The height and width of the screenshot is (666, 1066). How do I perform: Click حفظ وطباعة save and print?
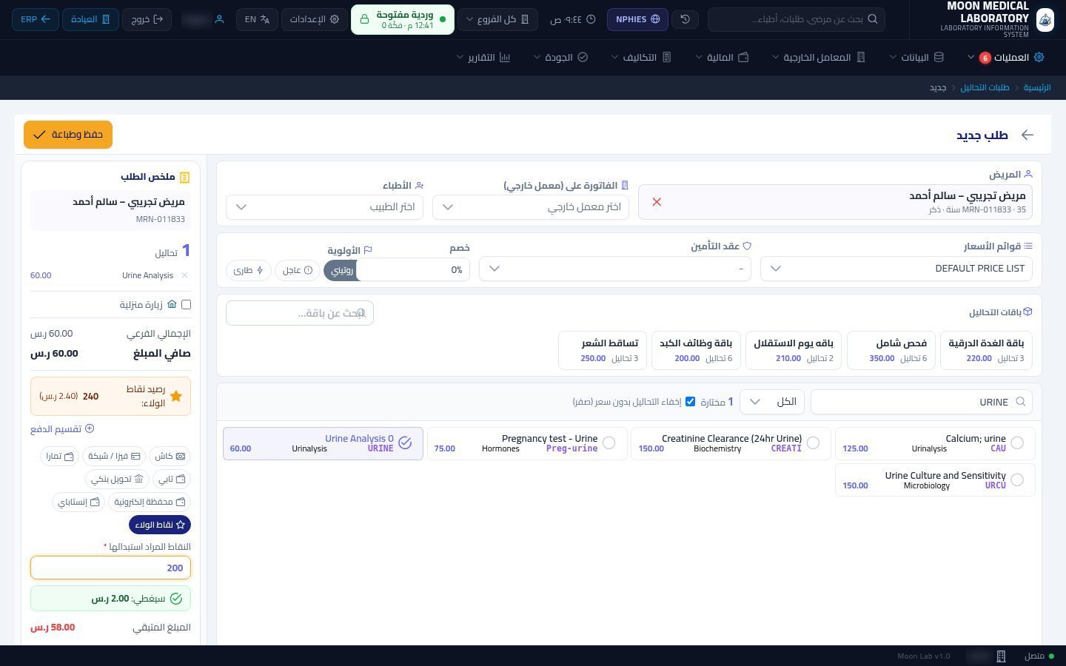point(68,135)
